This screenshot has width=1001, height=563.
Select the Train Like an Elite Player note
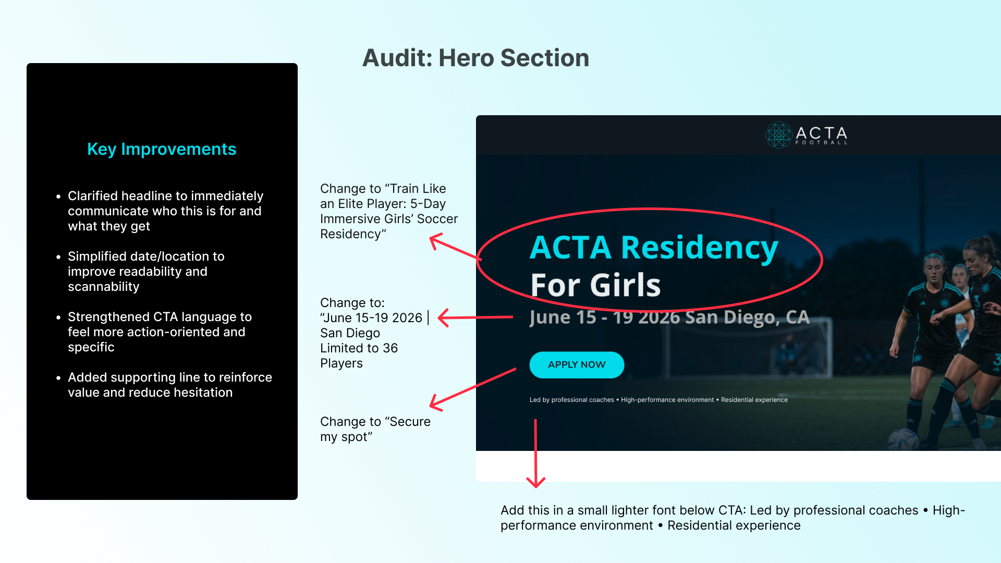click(388, 211)
